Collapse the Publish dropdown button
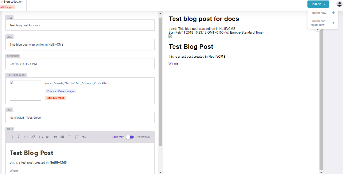The image size is (343, 174). coord(318,4)
